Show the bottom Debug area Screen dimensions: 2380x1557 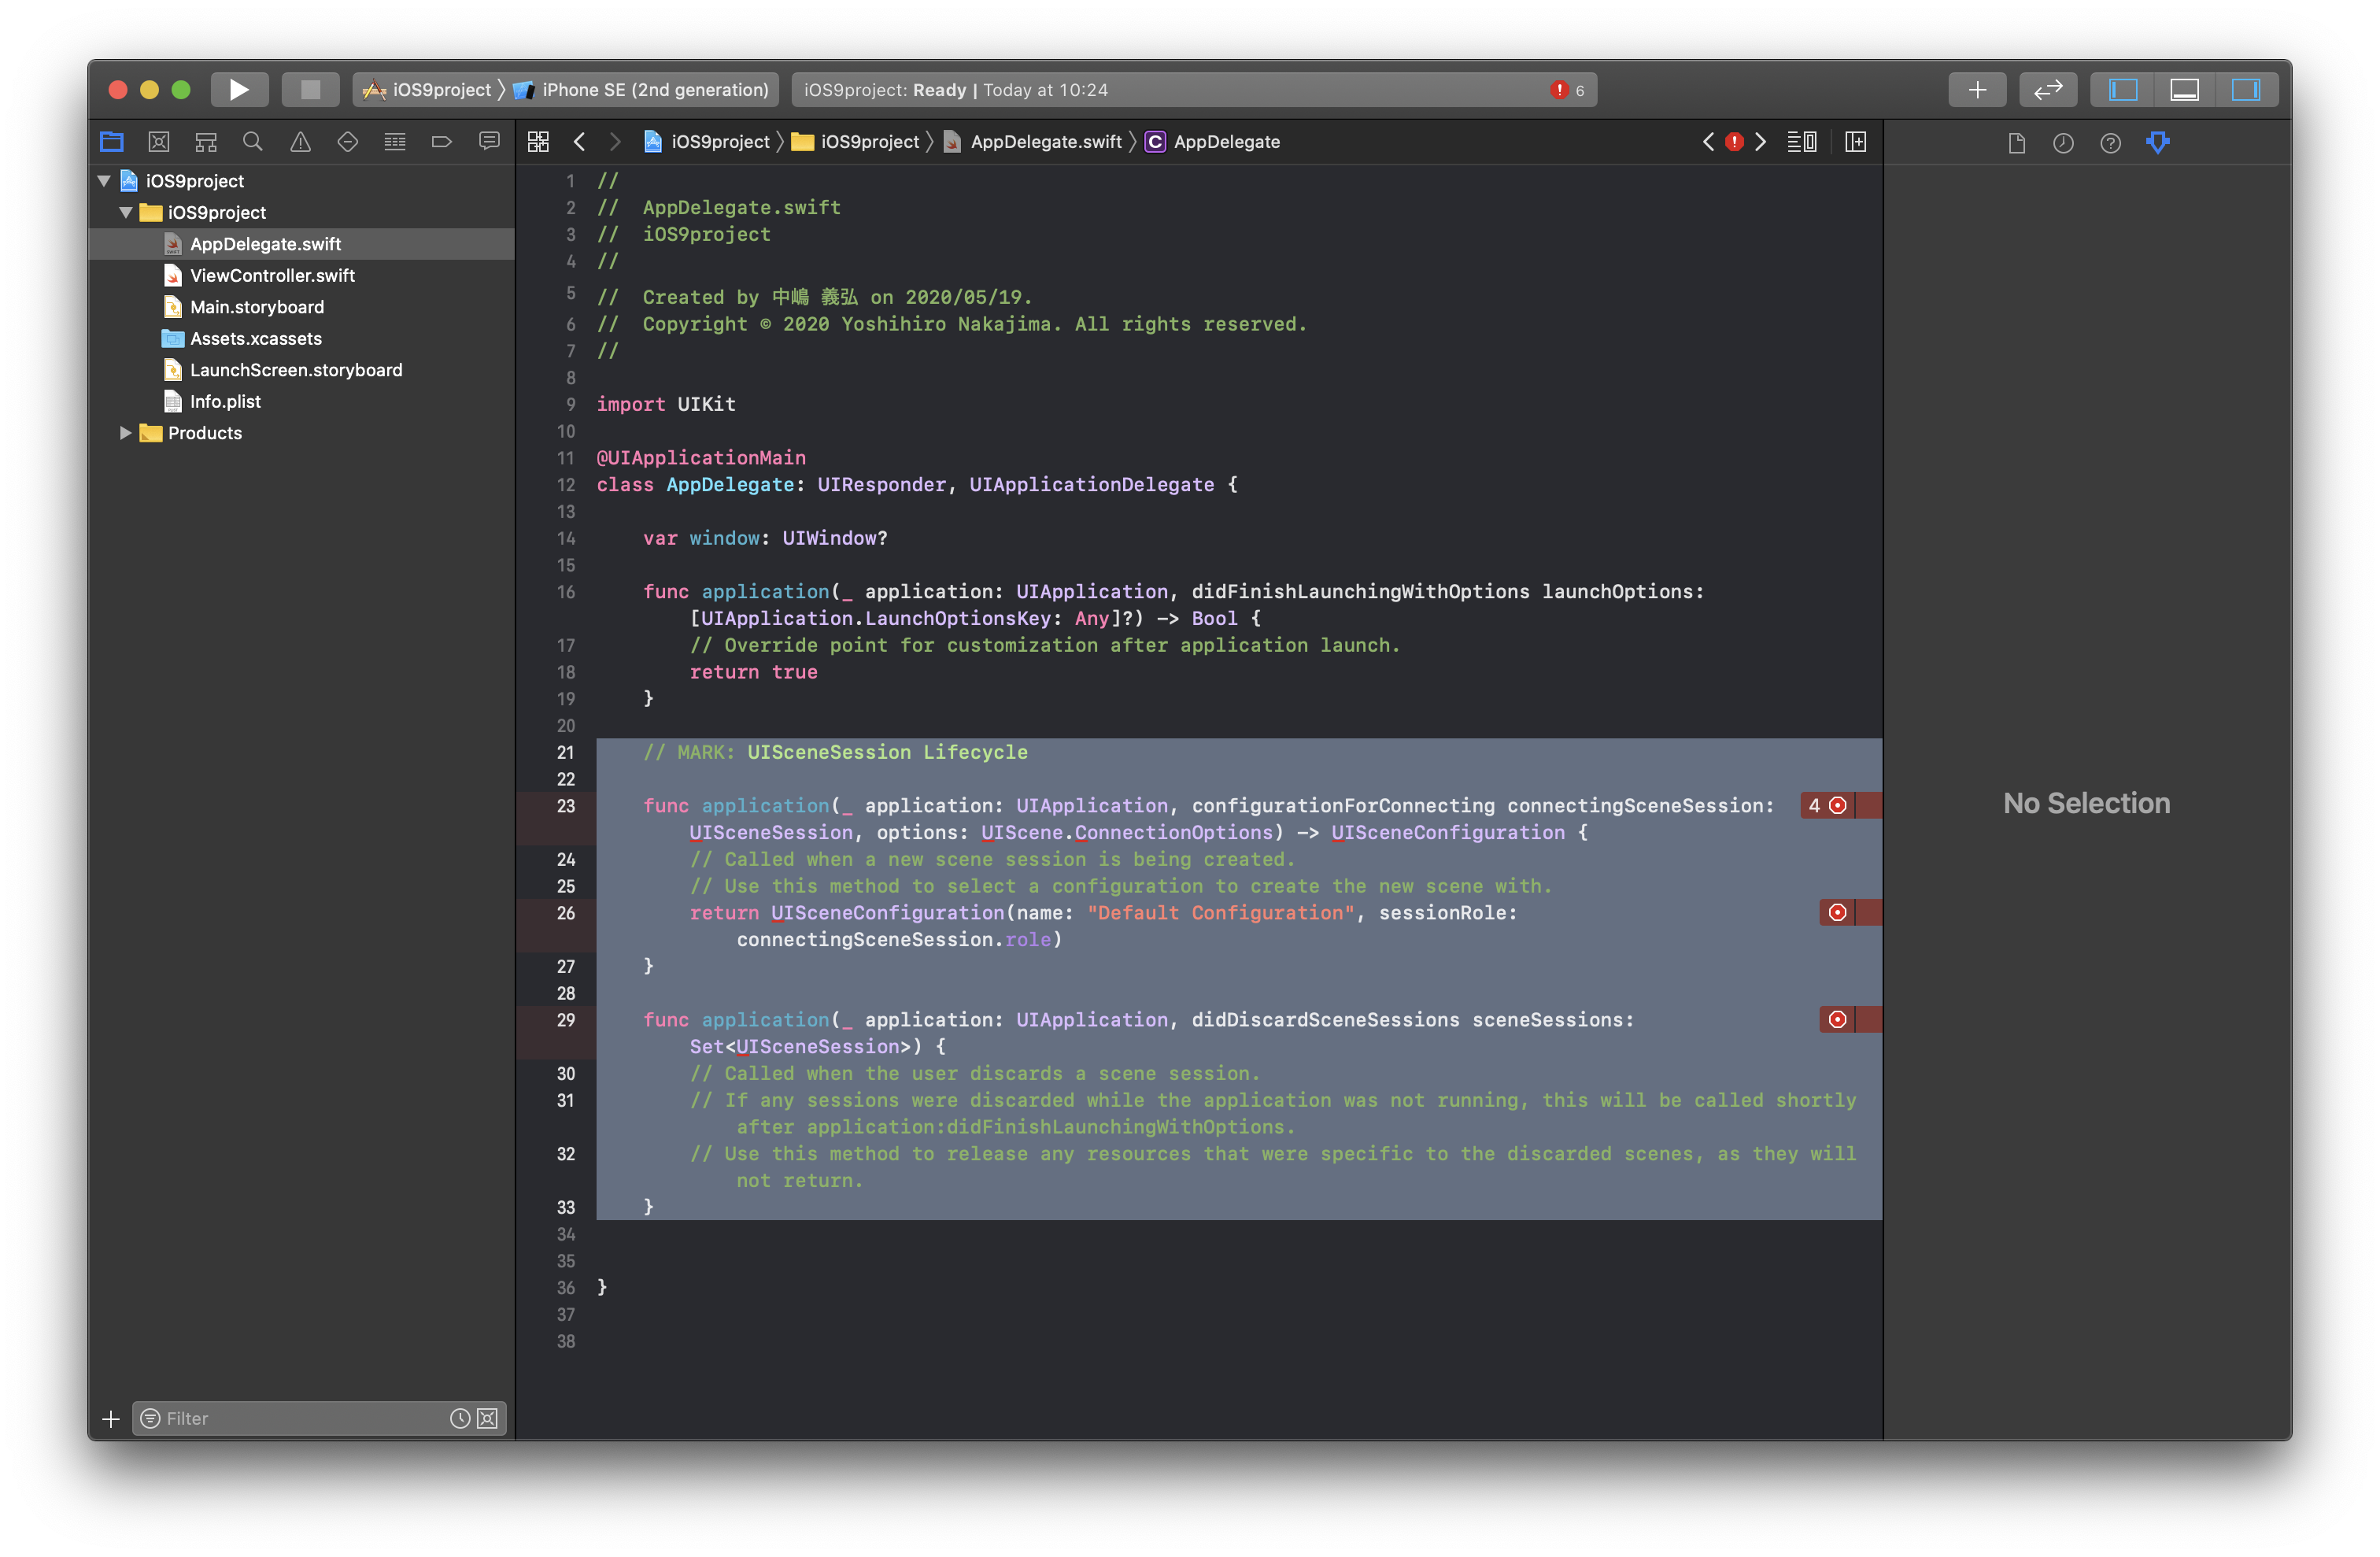[x=2184, y=90]
